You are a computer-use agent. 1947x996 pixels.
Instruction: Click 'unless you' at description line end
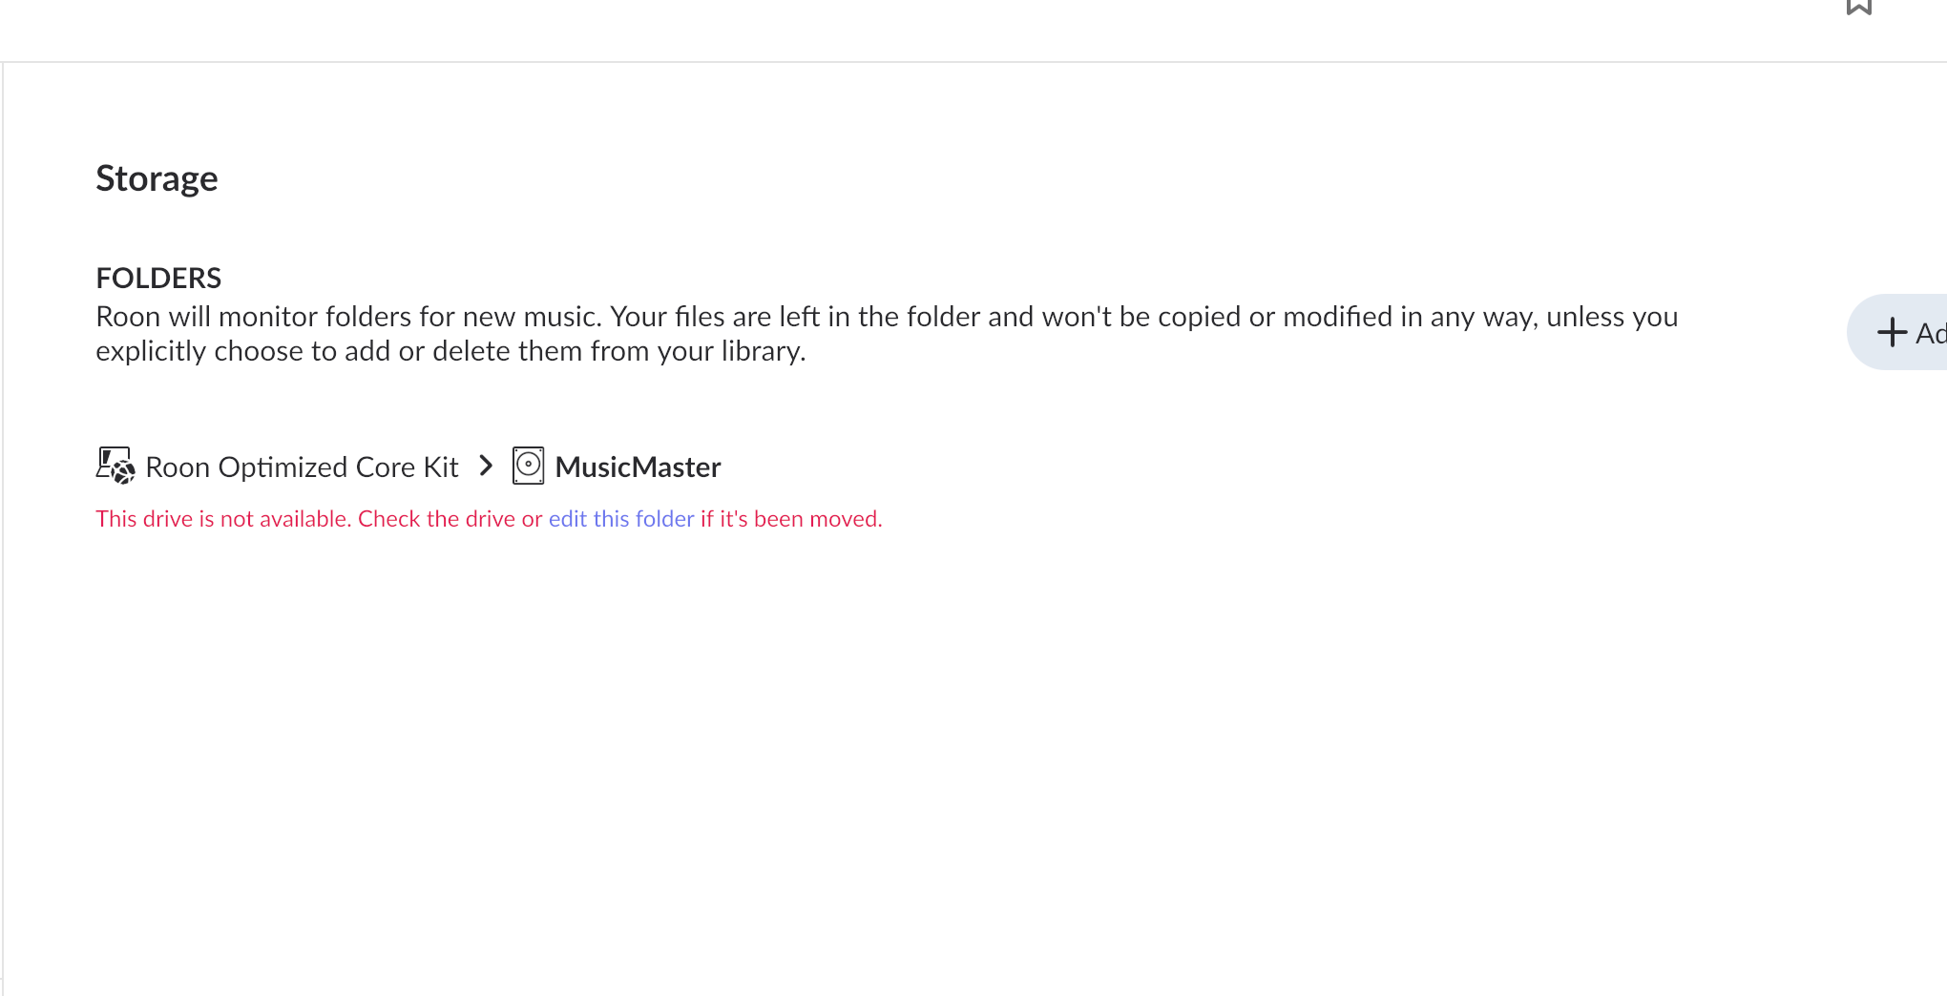click(1612, 317)
